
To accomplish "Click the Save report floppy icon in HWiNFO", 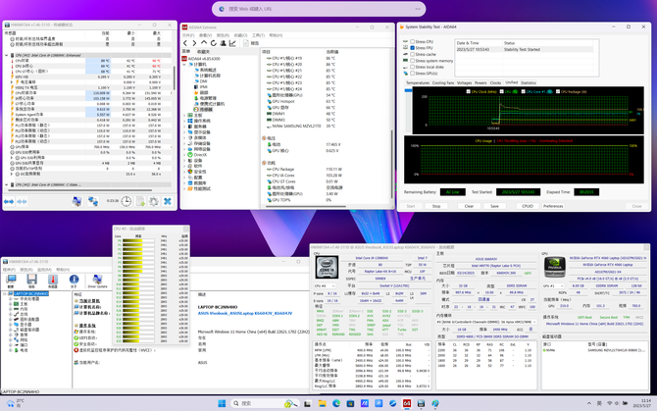I will tap(31, 281).
